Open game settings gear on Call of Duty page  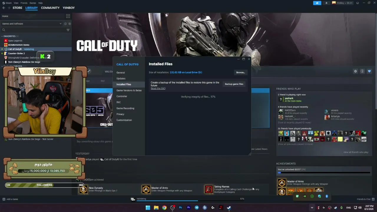click(x=355, y=71)
